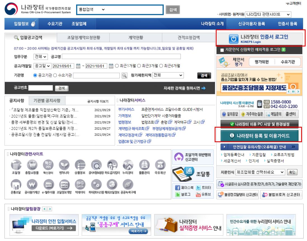Open the 유튜브 YouTube link
The height and width of the screenshot is (241, 307).
[203, 195]
